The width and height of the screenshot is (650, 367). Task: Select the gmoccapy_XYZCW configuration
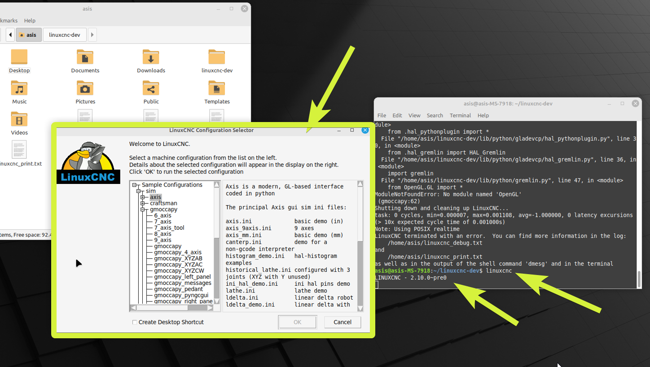[x=179, y=271]
